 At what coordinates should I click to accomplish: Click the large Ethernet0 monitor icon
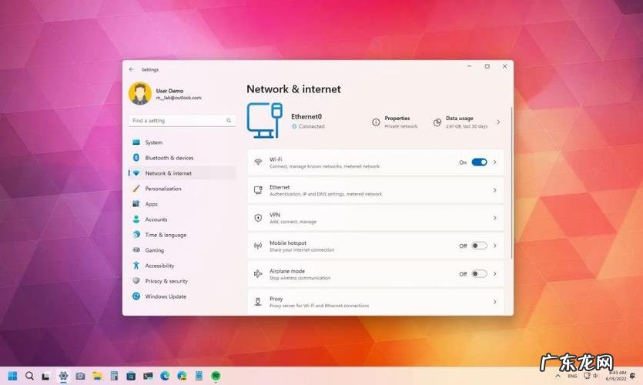pyautogui.click(x=264, y=121)
